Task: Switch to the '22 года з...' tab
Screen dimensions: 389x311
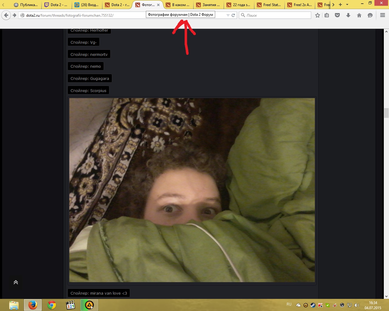Action: 239,5
